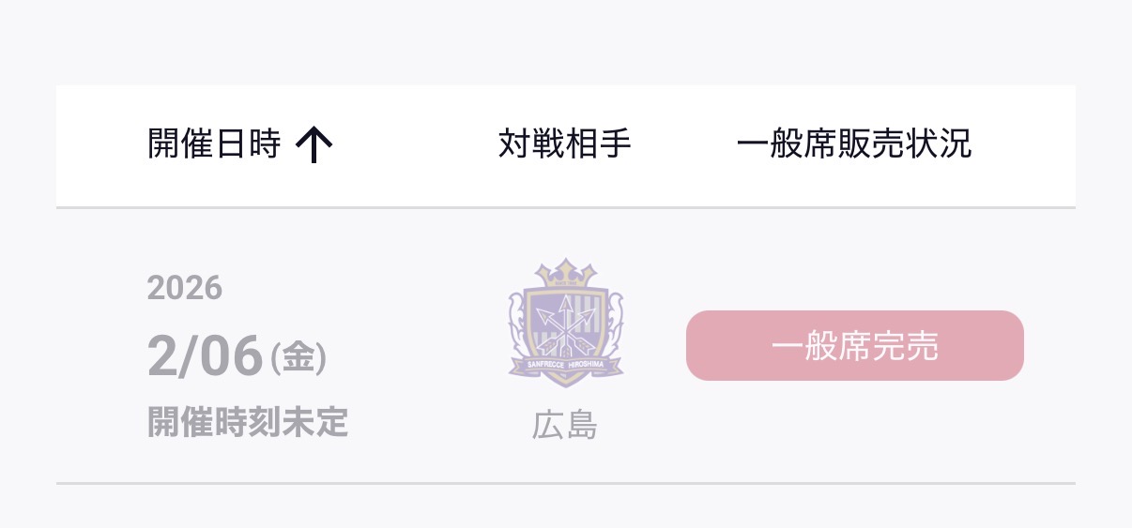This screenshot has width=1132, height=528.
Task: Select the 一般席販売状況 column header
Action: [x=854, y=144]
